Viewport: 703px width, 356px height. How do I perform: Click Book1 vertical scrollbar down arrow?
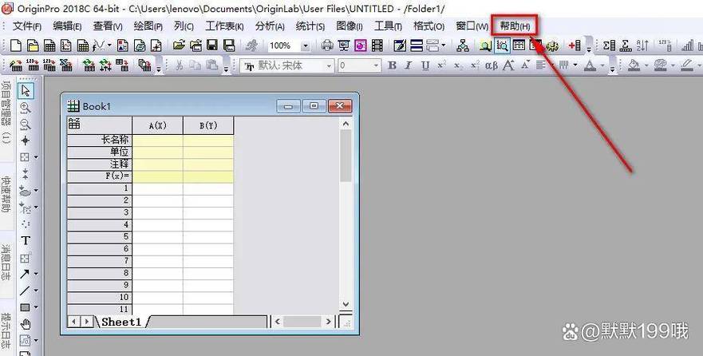346,304
